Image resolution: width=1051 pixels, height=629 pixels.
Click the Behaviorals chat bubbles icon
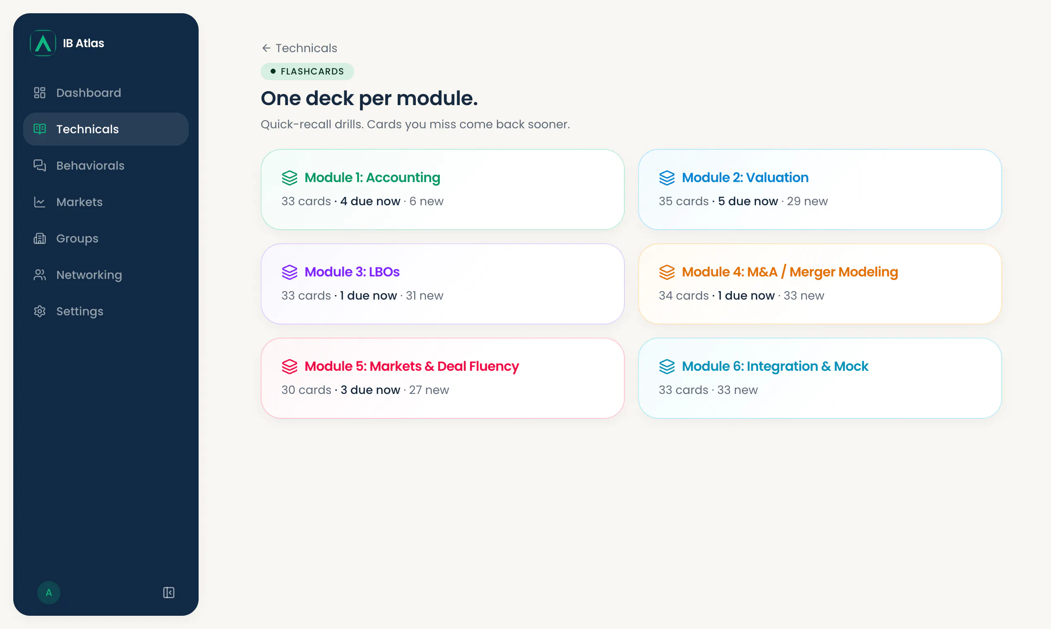click(39, 166)
